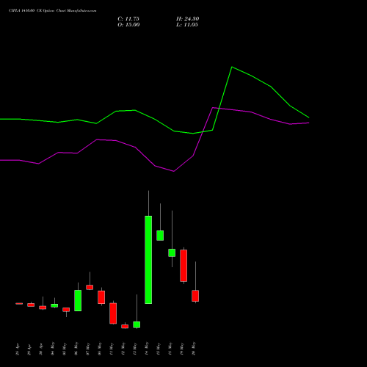The width and height of the screenshot is (367, 367).
Task: Select the 12 May date label
Action: (x=123, y=349)
